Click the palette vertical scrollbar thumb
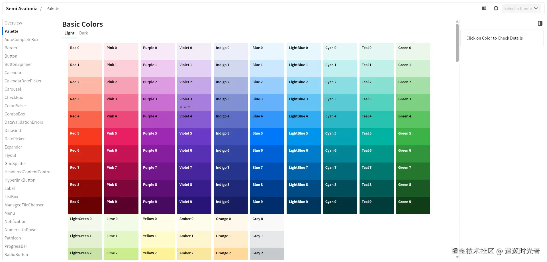The height and width of the screenshot is (262, 547). (457, 43)
